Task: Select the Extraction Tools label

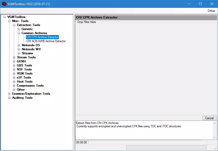Action: pos(29,25)
